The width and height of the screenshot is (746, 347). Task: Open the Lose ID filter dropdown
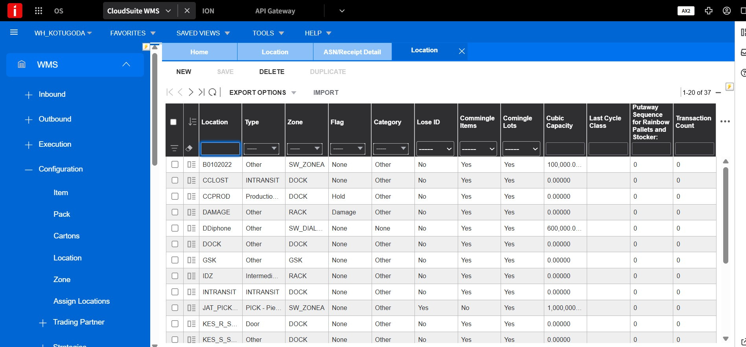[x=435, y=149]
